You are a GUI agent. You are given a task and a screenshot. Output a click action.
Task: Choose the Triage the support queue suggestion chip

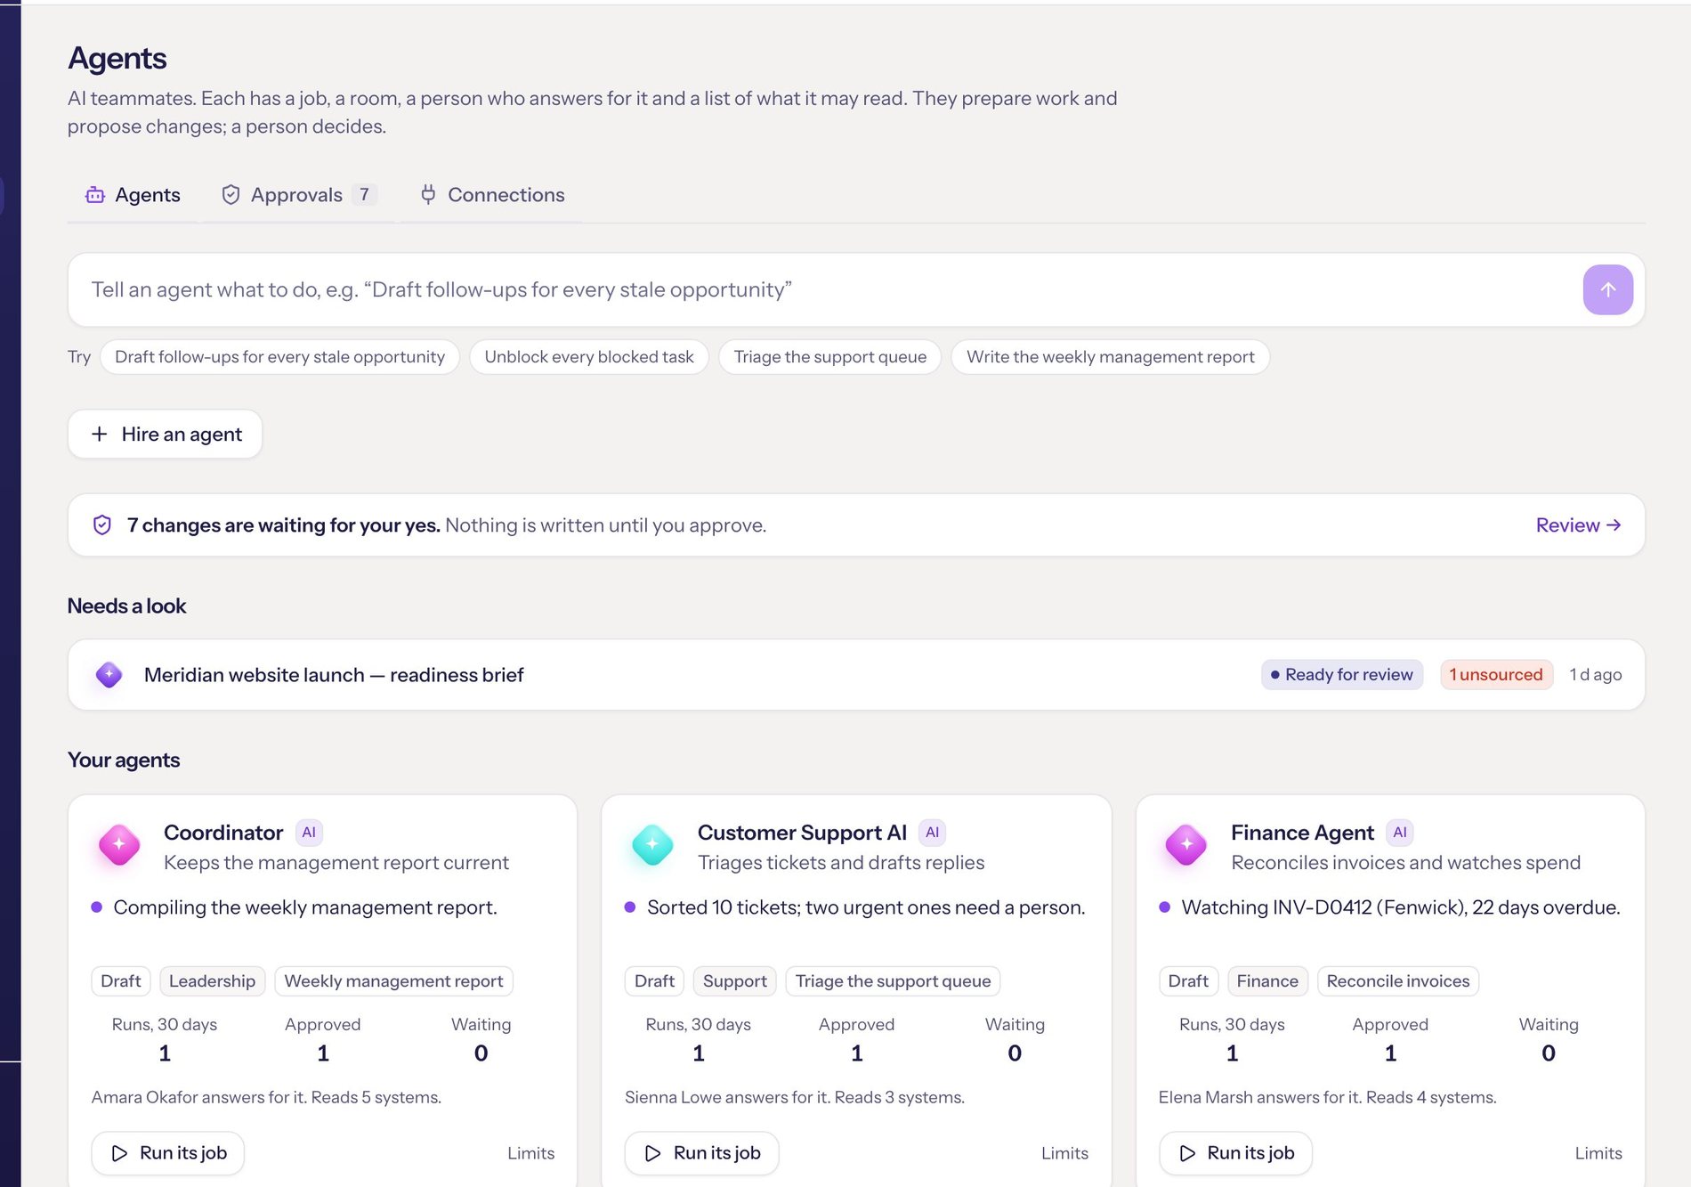[x=829, y=357]
